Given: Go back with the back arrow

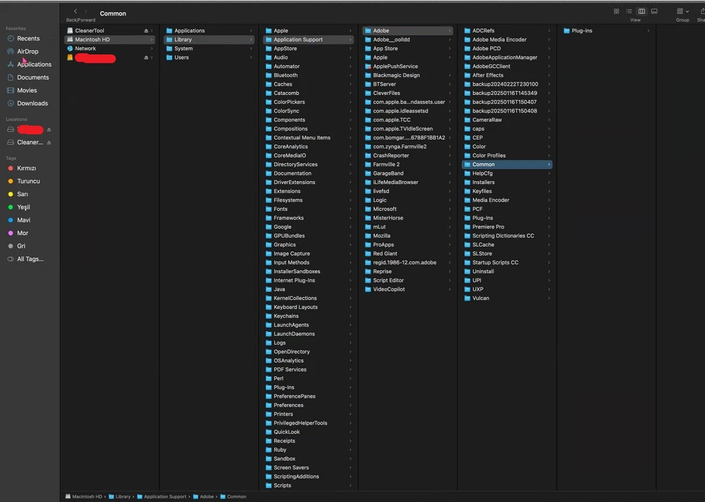Looking at the screenshot, I should (x=75, y=12).
